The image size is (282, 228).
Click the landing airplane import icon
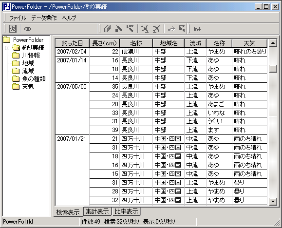tap(145, 29)
